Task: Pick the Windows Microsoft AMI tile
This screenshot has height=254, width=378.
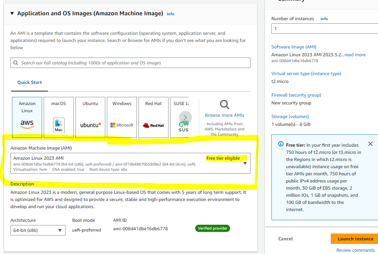Action: pos(122,117)
